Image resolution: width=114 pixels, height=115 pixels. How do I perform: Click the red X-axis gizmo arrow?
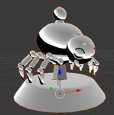pos(79,91)
